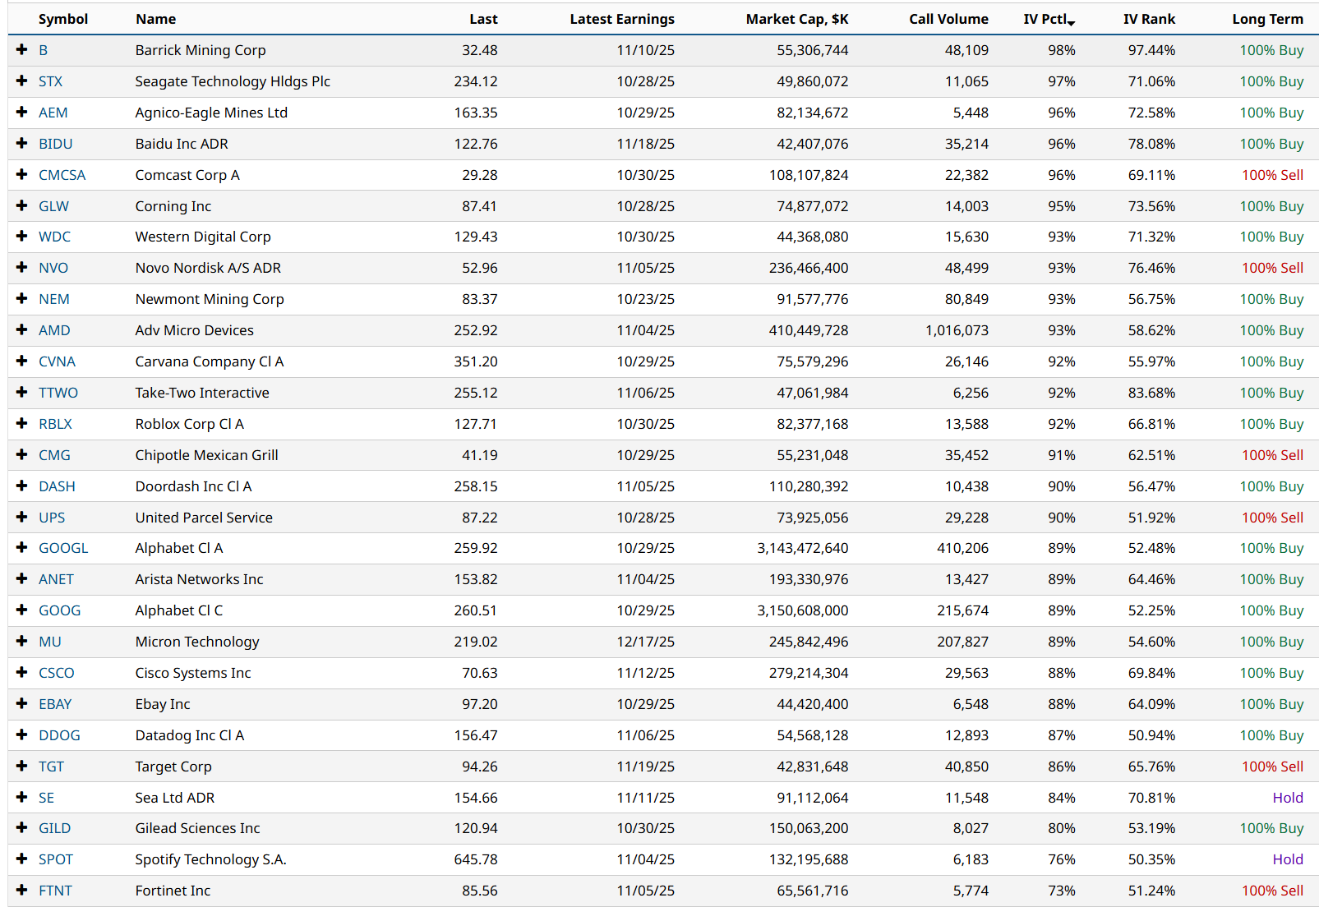
Task: Expand the Barrick Mining row with plus icon
Action: click(x=22, y=50)
